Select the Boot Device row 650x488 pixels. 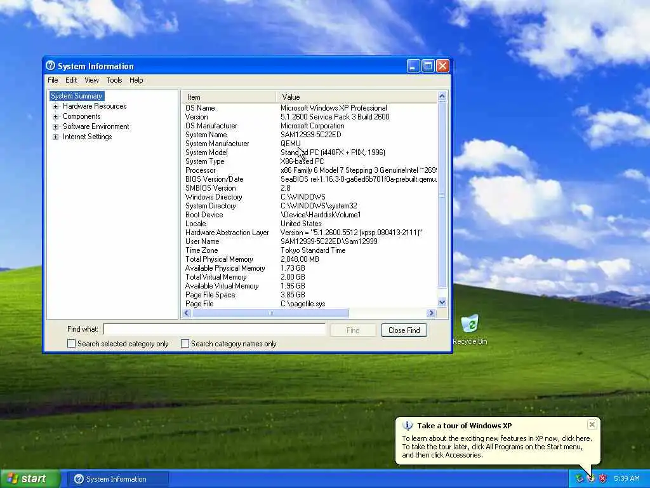pos(309,215)
